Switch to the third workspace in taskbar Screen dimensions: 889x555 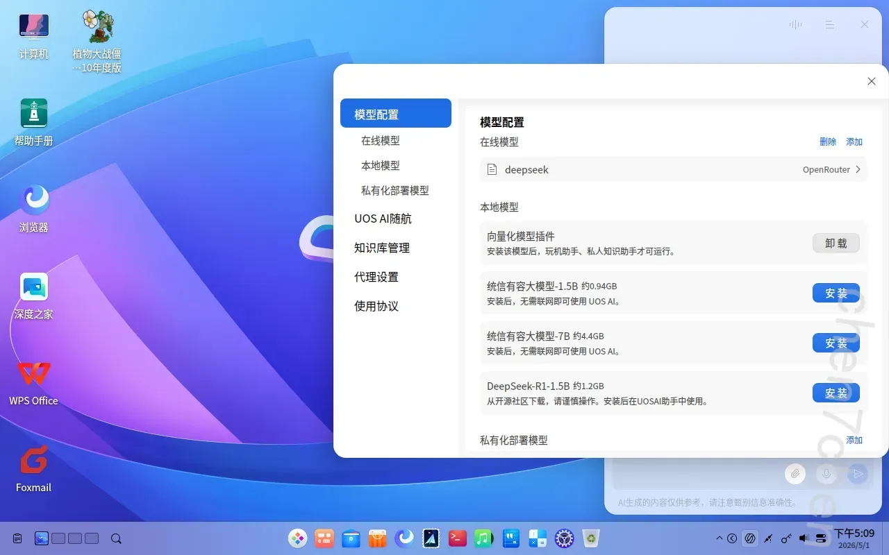[75, 538]
